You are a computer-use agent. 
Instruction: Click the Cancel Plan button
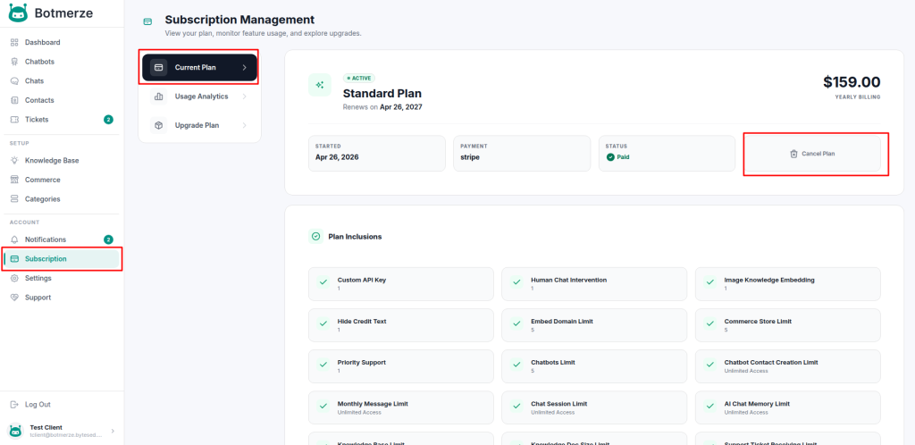pyautogui.click(x=811, y=154)
